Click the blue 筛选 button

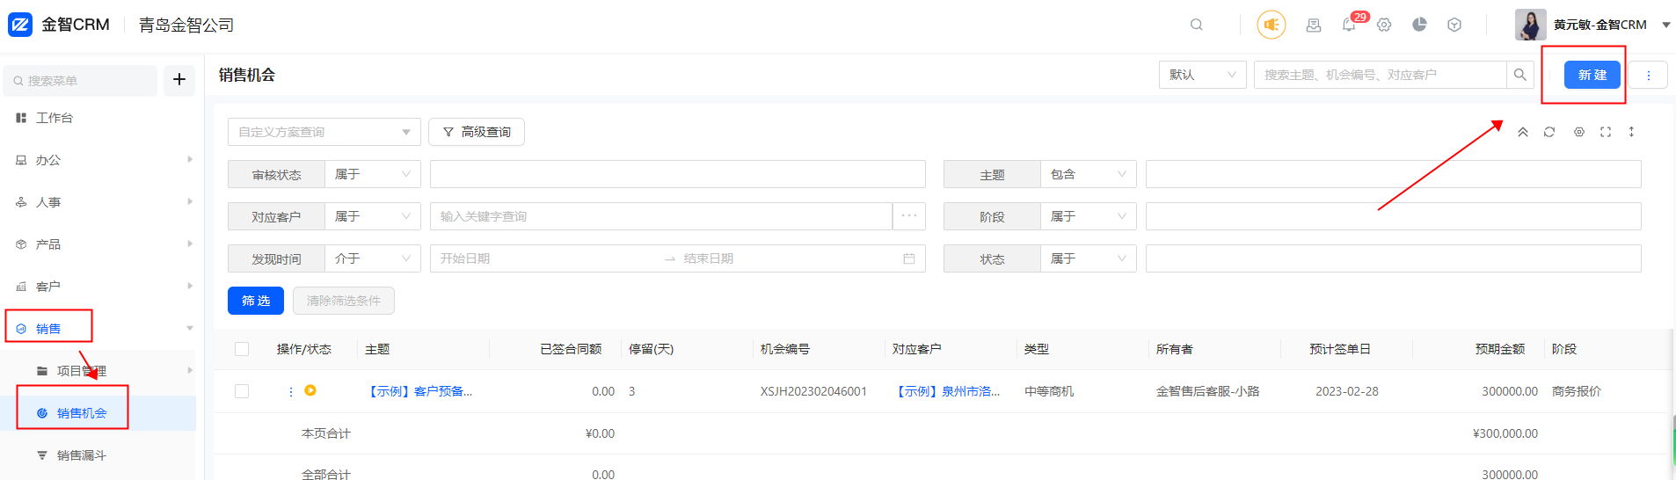point(256,301)
